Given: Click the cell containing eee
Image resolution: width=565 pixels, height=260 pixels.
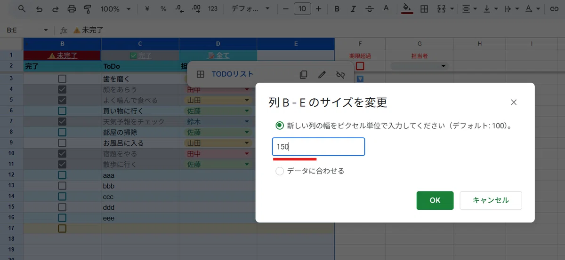Looking at the screenshot, I should click(x=140, y=218).
